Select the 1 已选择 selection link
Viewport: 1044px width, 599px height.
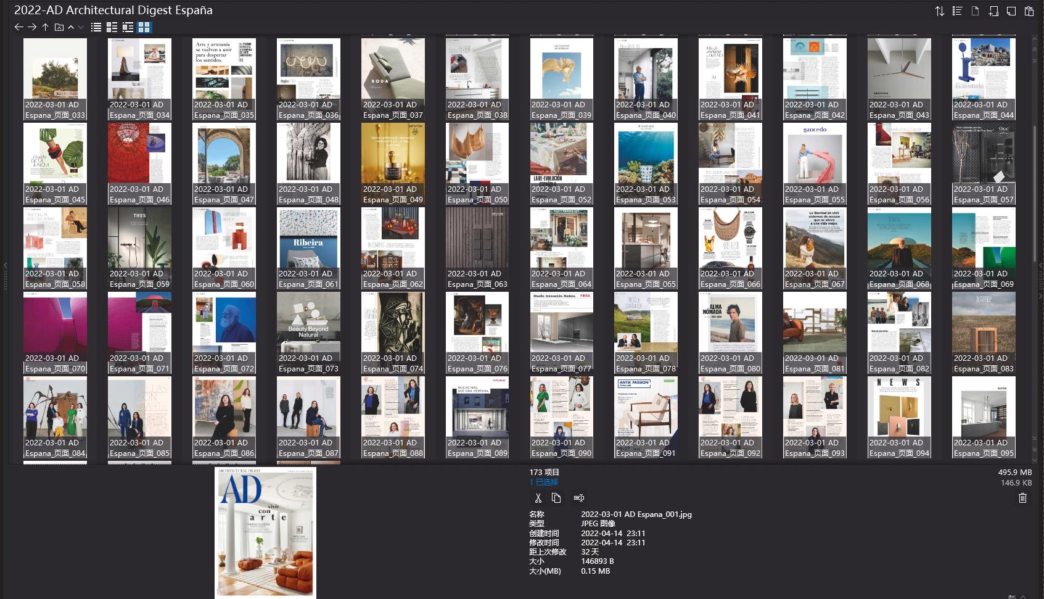coord(542,482)
